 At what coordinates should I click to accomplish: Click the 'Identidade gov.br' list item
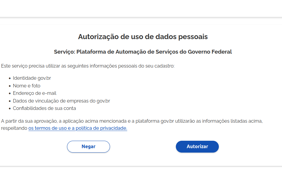[x=32, y=78]
